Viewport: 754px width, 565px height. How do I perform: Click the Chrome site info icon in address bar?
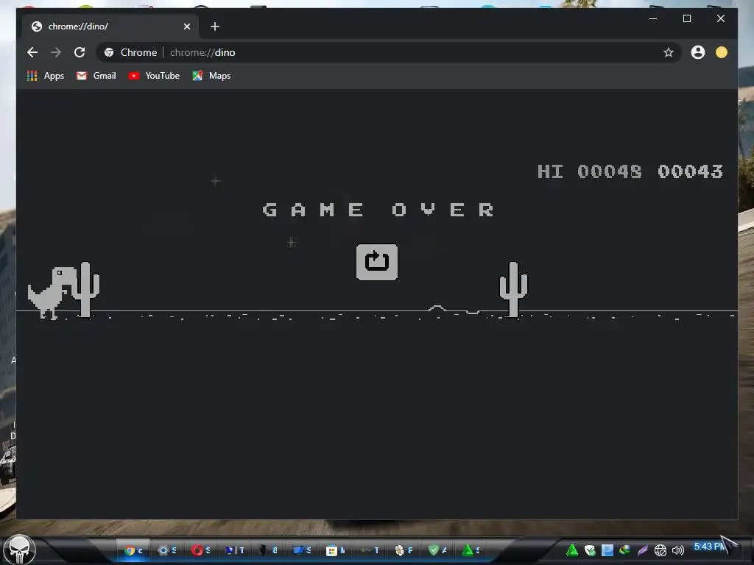109,52
